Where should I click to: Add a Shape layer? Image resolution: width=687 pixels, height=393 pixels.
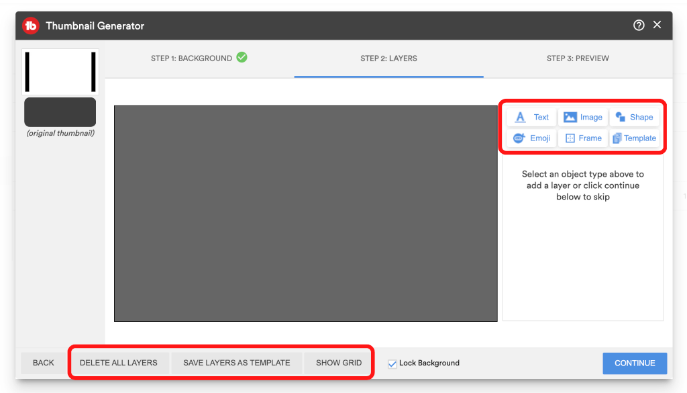[x=634, y=117]
